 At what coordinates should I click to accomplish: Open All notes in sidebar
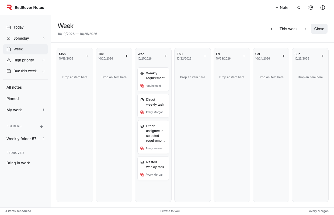pos(25,87)
